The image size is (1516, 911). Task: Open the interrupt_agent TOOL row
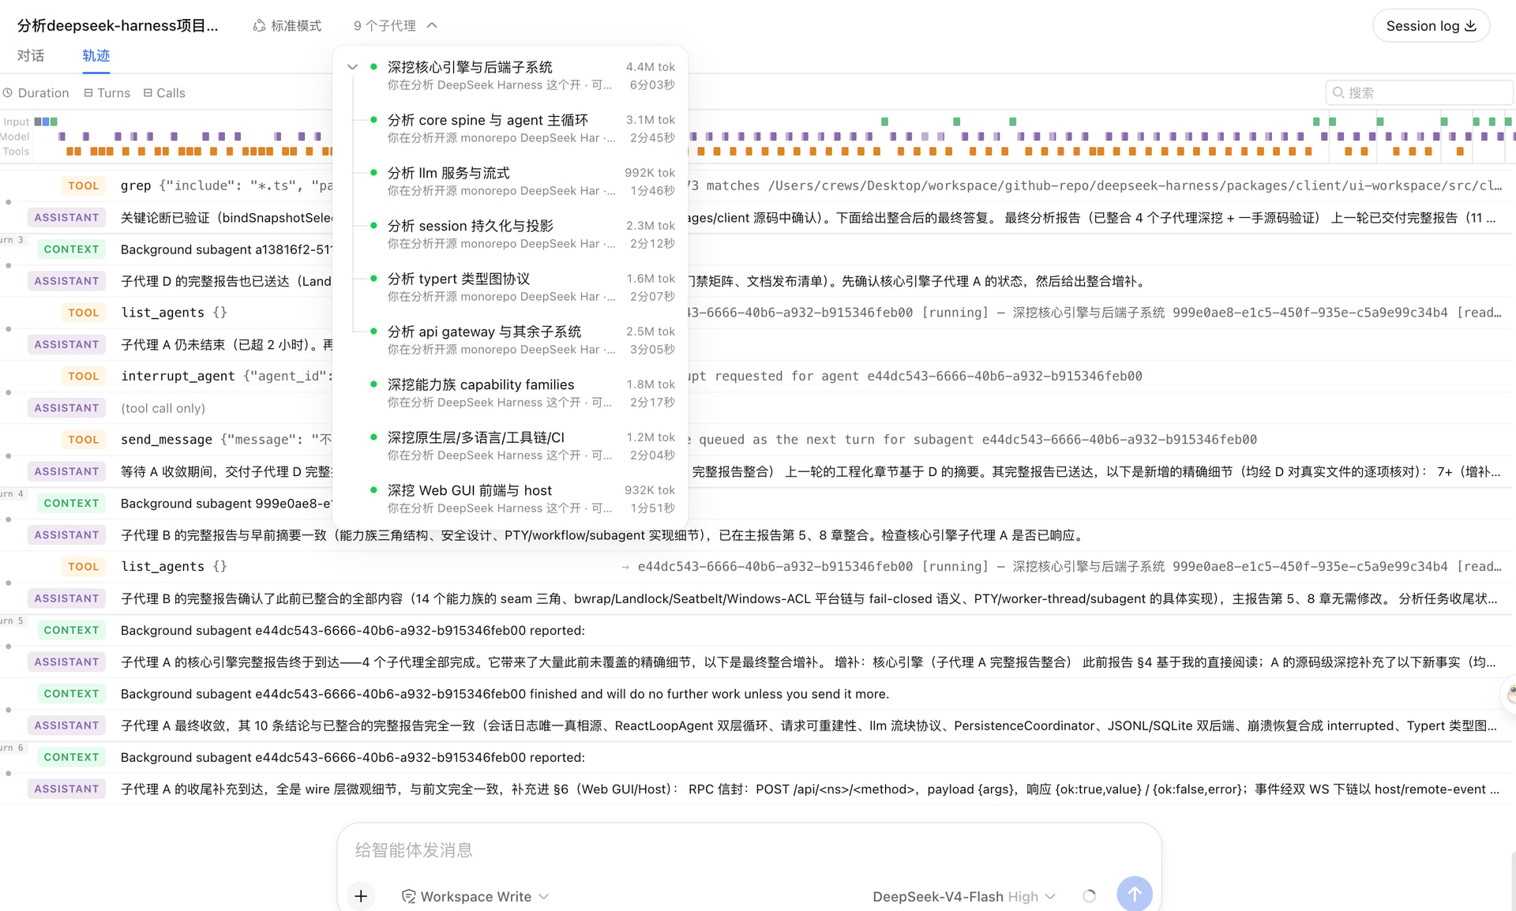(x=758, y=376)
